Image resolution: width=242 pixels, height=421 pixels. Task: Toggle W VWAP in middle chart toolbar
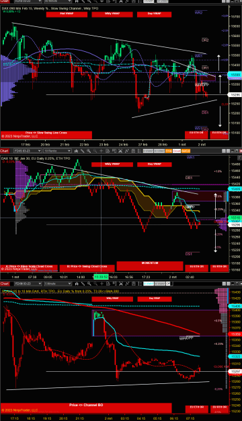tap(159, 151)
